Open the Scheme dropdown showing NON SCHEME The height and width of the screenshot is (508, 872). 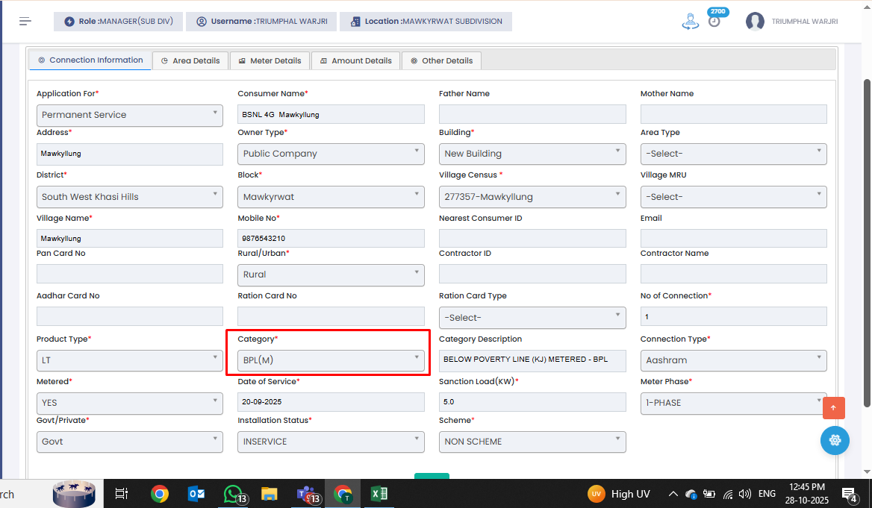[532, 442]
